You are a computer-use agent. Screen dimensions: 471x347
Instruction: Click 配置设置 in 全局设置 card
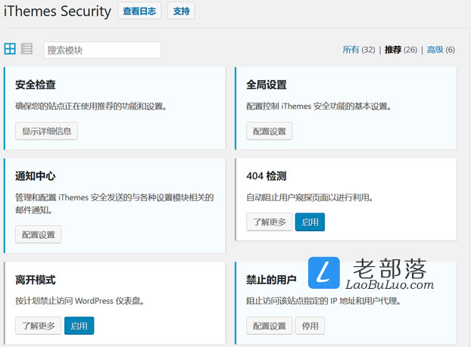coord(269,131)
